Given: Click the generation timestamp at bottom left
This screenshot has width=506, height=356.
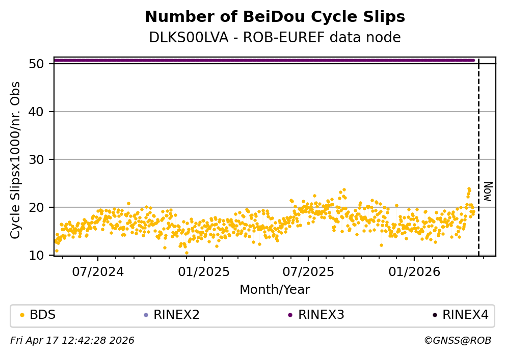Looking at the screenshot, I should 72,340.
